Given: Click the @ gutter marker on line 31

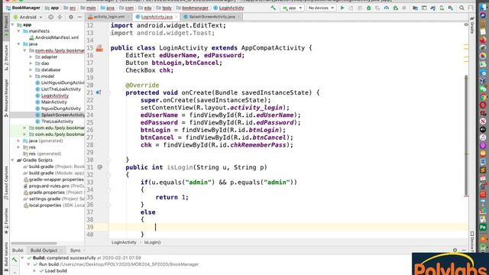Looking at the screenshot, I should click(x=100, y=167).
